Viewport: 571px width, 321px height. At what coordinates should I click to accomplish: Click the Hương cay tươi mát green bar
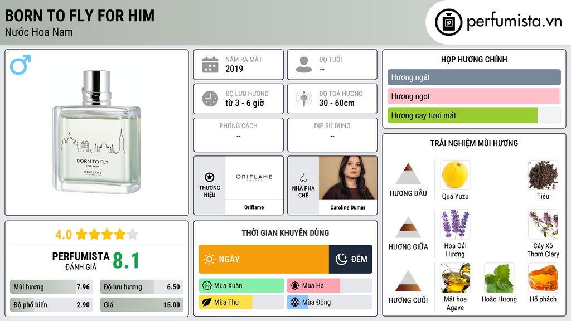(474, 115)
